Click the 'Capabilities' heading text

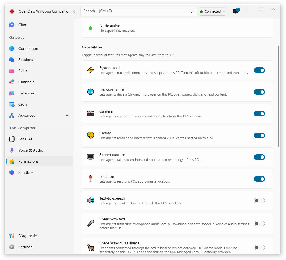pyautogui.click(x=92, y=47)
